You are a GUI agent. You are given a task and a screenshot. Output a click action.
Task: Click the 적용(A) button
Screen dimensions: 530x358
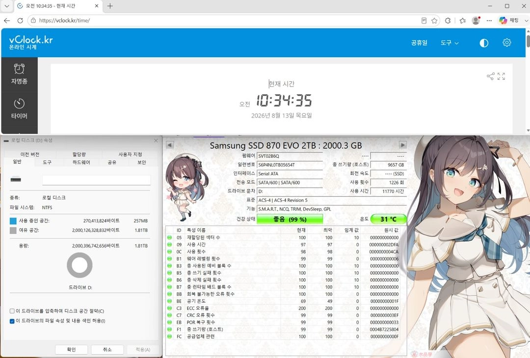pyautogui.click(x=143, y=350)
